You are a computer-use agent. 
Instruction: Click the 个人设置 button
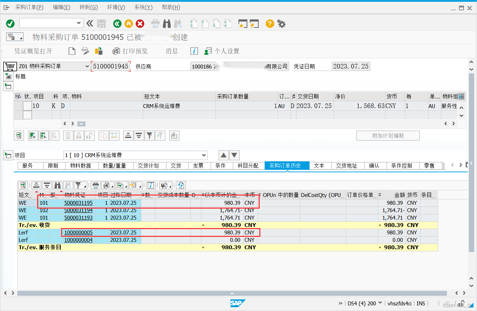(222, 51)
